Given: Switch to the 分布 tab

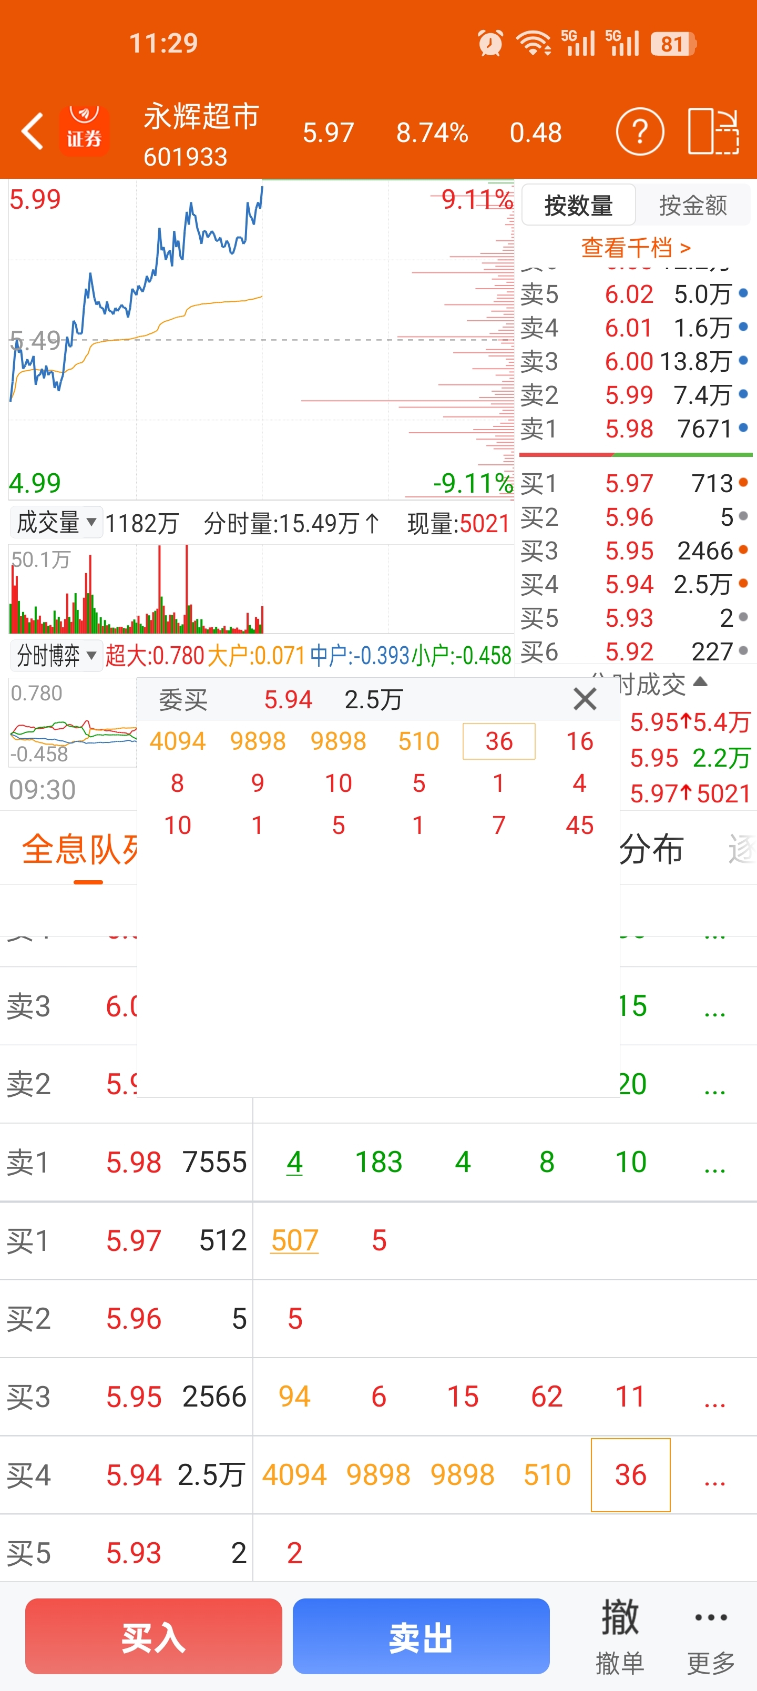Looking at the screenshot, I should (651, 849).
